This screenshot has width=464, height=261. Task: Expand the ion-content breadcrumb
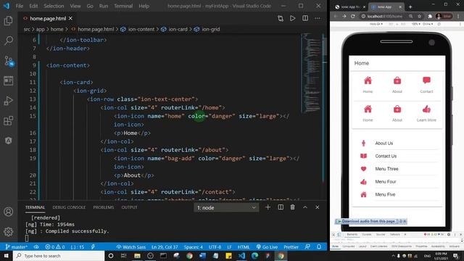tap(141, 29)
